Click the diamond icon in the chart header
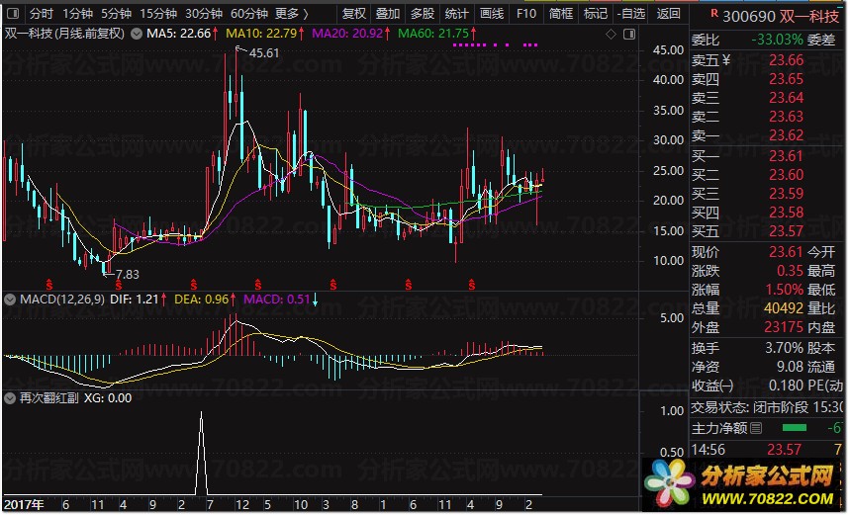The image size is (850, 515). coord(611,35)
